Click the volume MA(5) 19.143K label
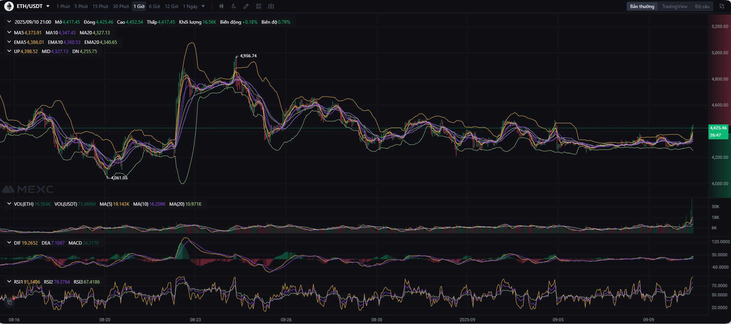Viewport: 731px width, 324px height. click(x=114, y=204)
